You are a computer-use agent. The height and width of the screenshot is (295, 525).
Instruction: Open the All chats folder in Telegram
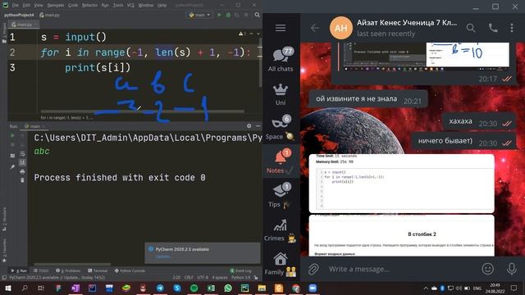(x=281, y=60)
